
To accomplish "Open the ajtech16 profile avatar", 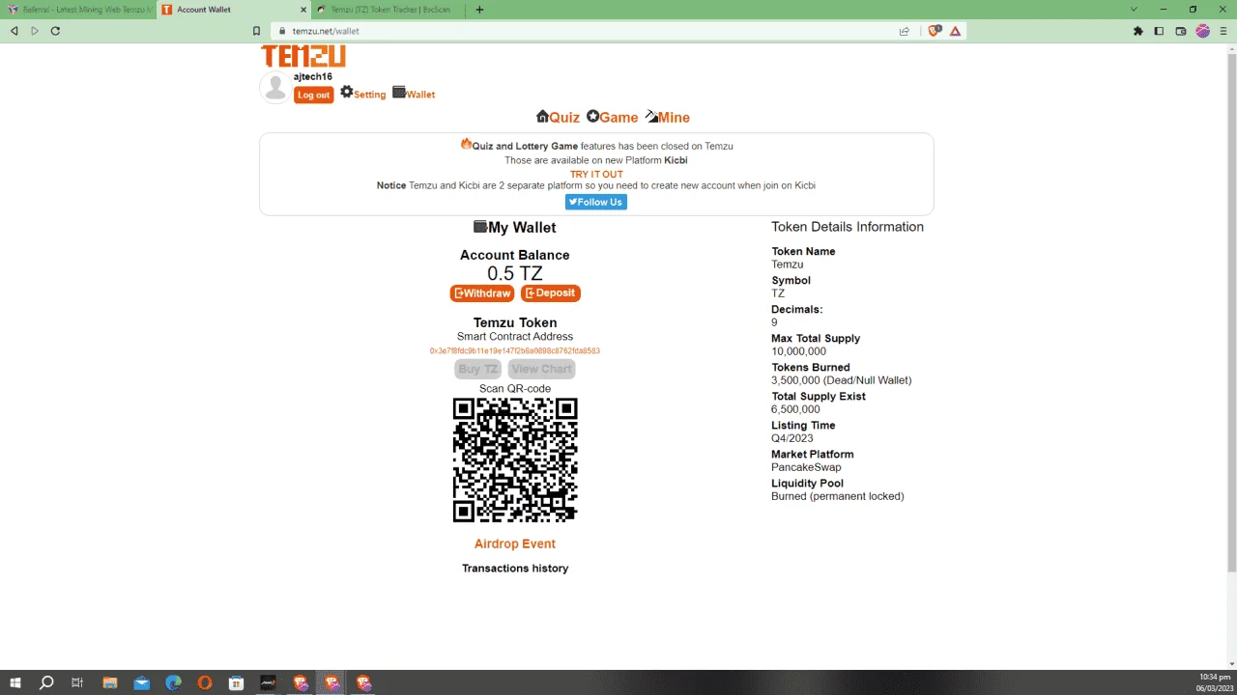I will coord(275,88).
